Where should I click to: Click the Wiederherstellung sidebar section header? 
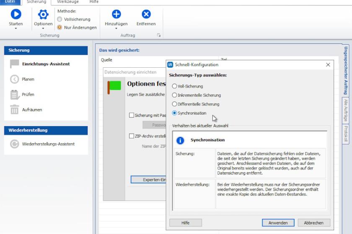coord(46,130)
